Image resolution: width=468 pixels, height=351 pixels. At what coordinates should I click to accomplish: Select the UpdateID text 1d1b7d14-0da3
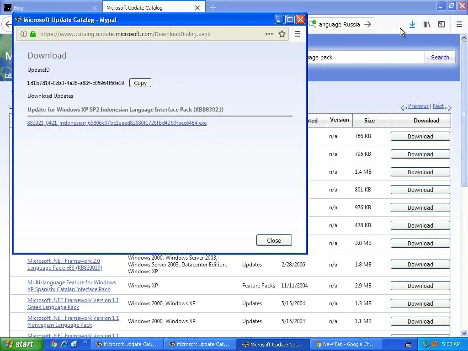pyautogui.click(x=75, y=83)
